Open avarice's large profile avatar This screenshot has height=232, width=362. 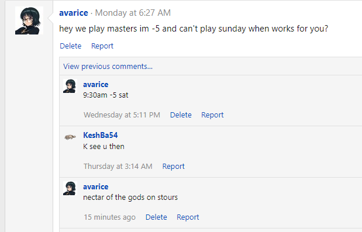(29, 20)
